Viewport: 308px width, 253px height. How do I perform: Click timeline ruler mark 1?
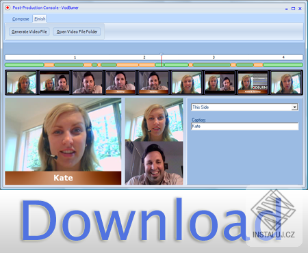(x=75, y=57)
